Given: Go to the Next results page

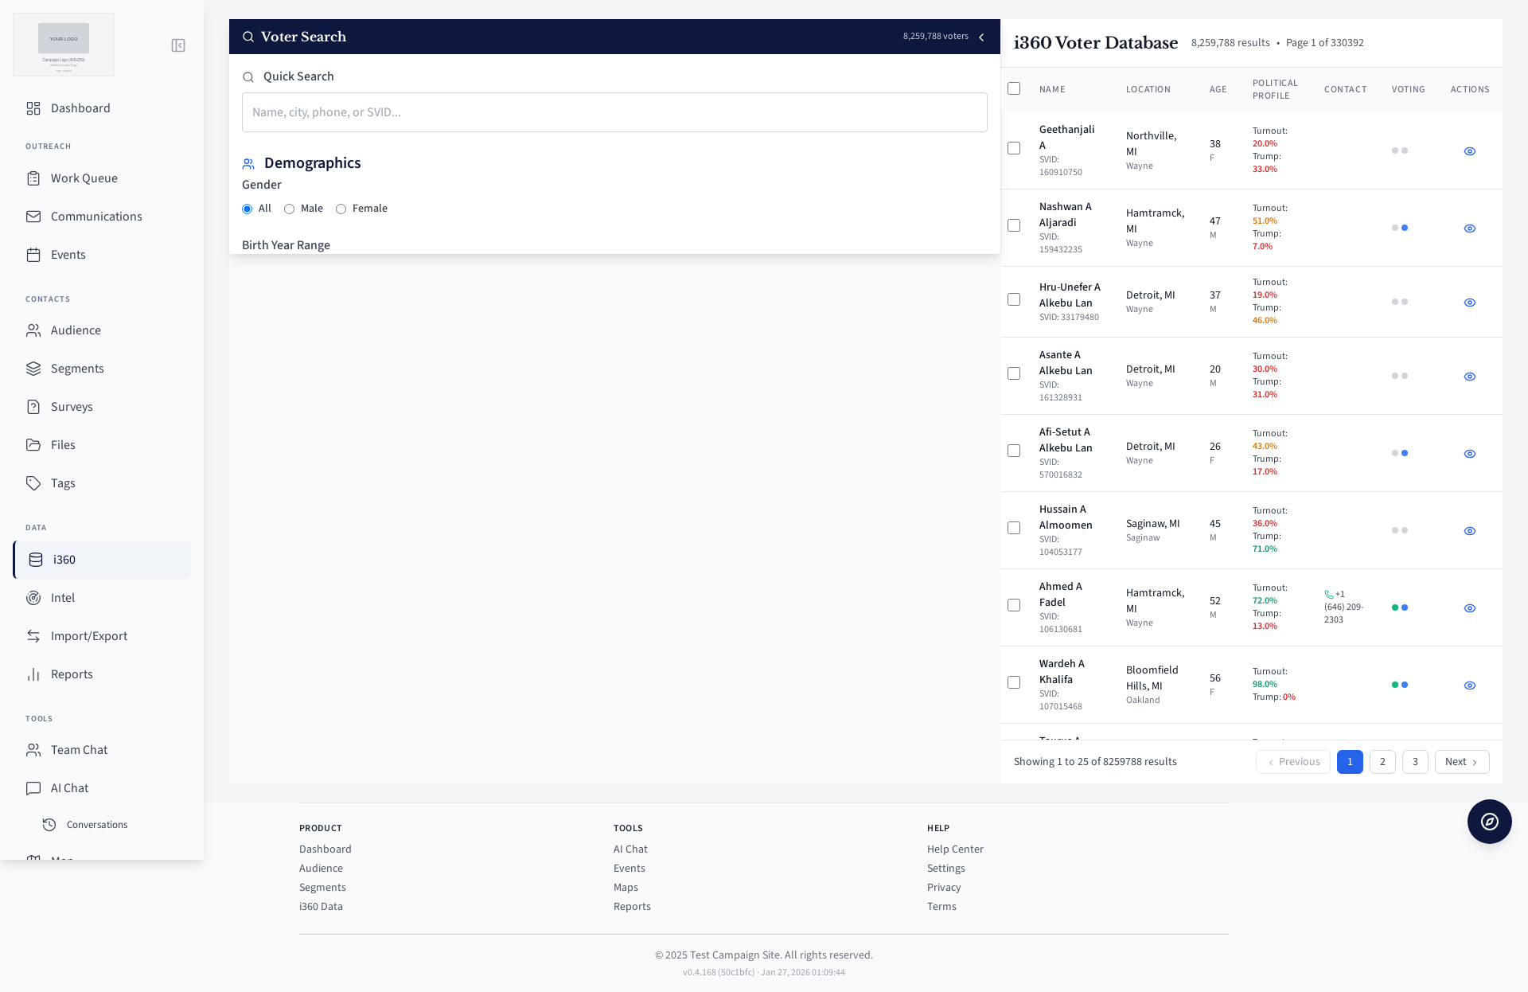Looking at the screenshot, I should pyautogui.click(x=1461, y=762).
